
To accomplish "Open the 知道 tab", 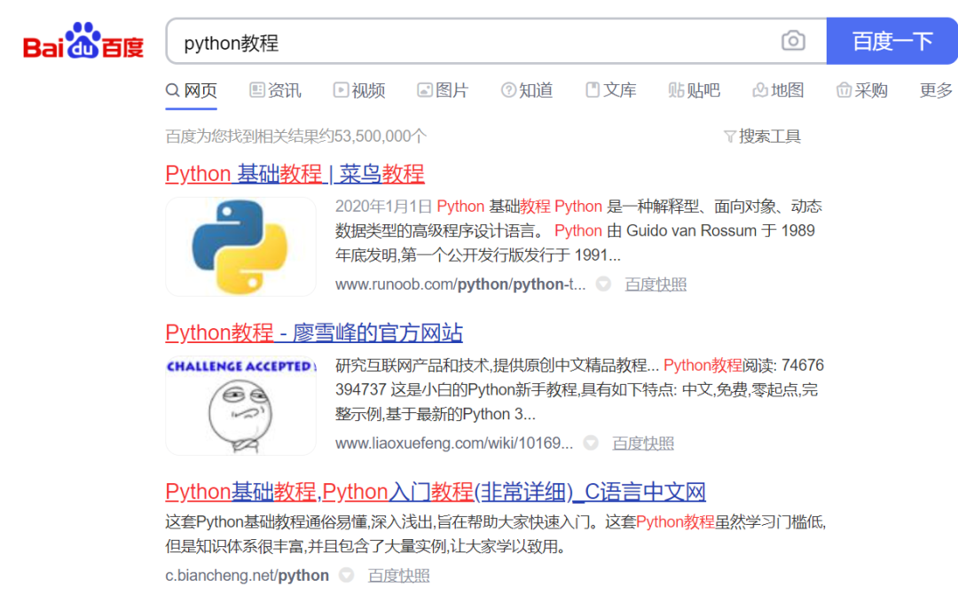I will pyautogui.click(x=527, y=90).
